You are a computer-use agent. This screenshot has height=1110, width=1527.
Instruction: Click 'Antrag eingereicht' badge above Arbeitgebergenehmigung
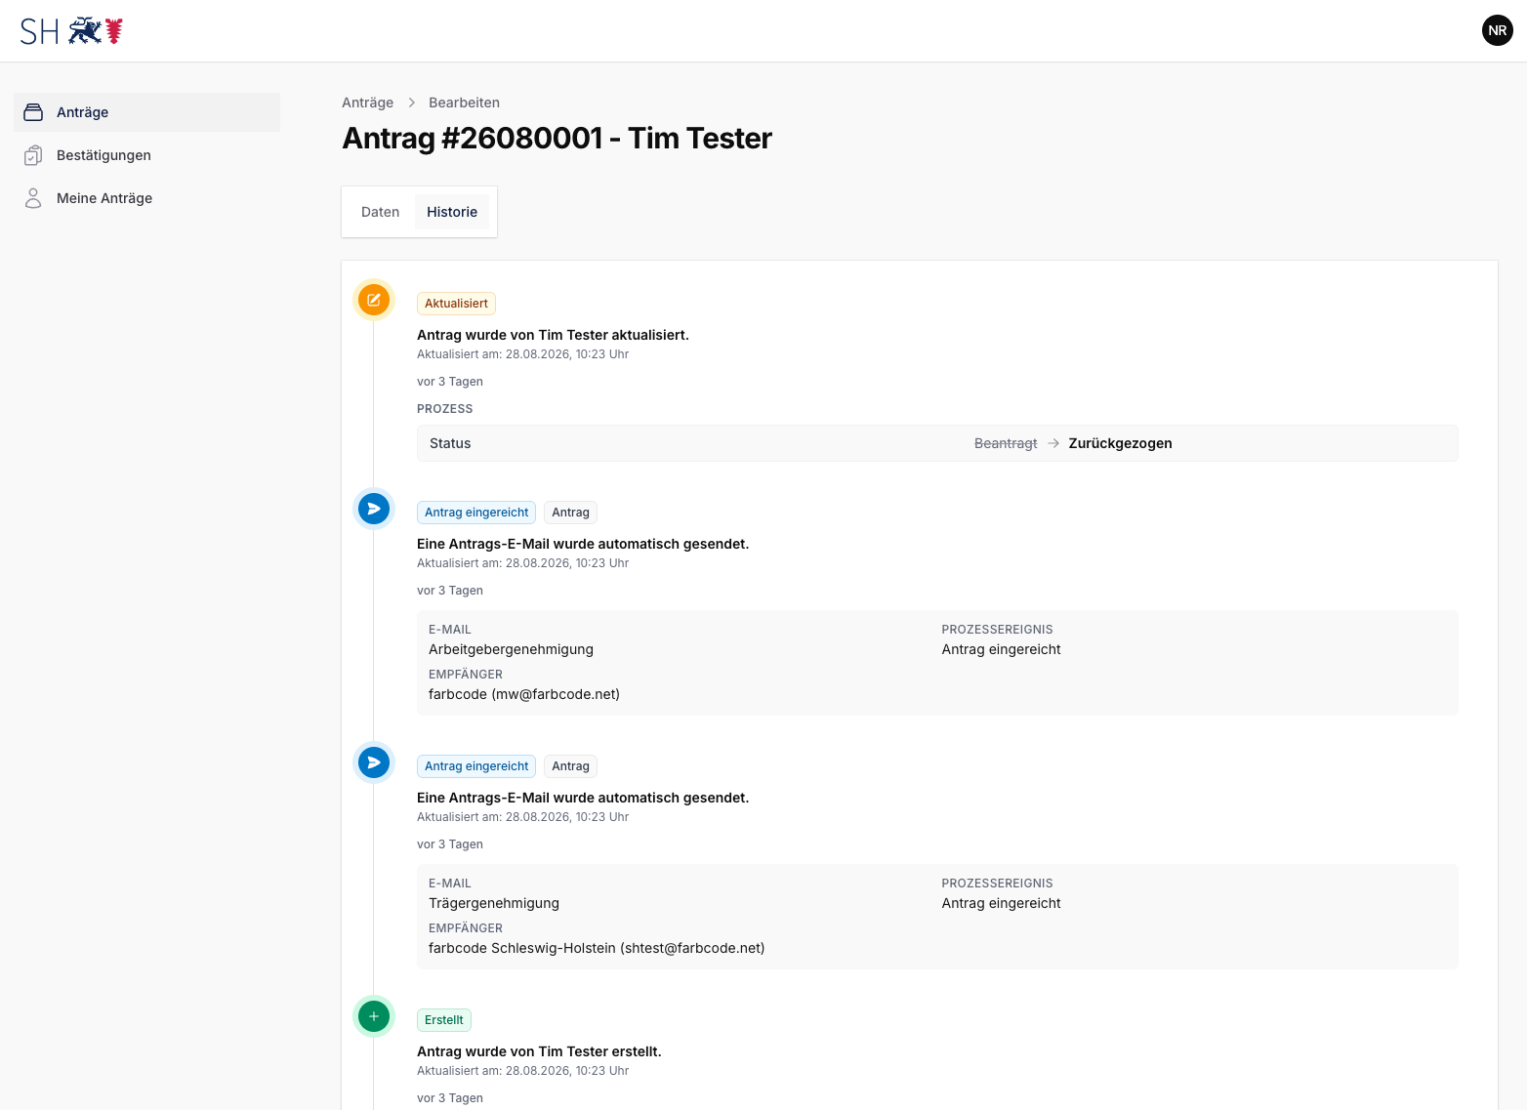click(476, 513)
